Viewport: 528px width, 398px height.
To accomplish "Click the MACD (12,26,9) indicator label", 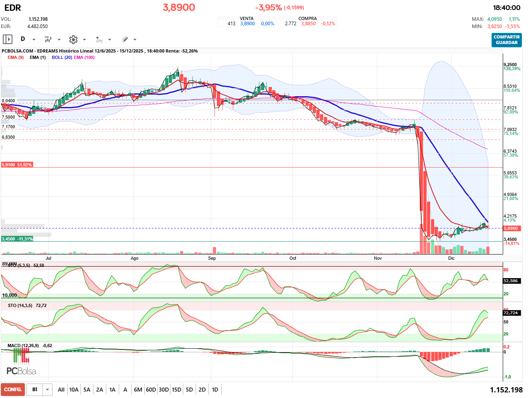I will click(x=25, y=345).
